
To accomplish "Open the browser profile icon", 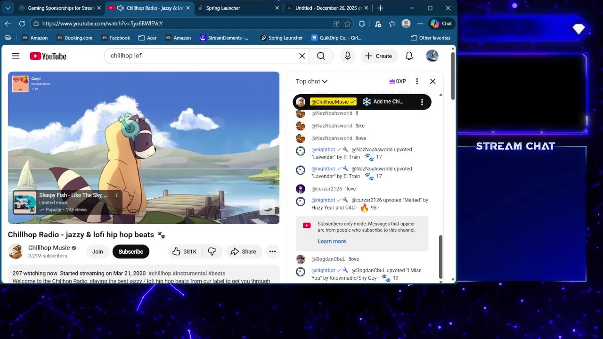I will [x=406, y=24].
